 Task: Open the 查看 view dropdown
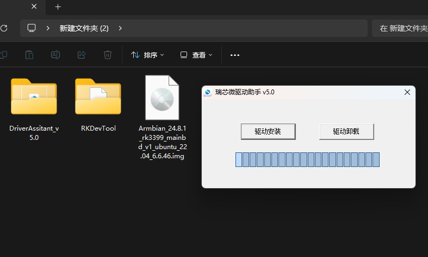(196, 55)
